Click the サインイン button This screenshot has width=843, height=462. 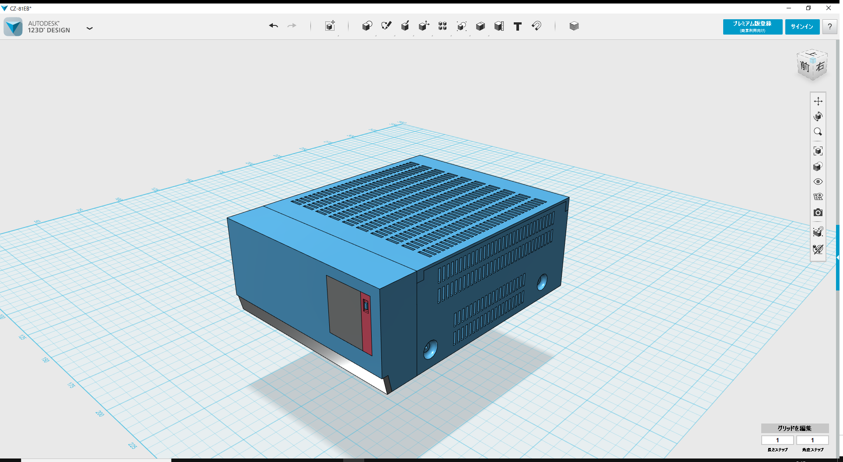click(x=802, y=26)
